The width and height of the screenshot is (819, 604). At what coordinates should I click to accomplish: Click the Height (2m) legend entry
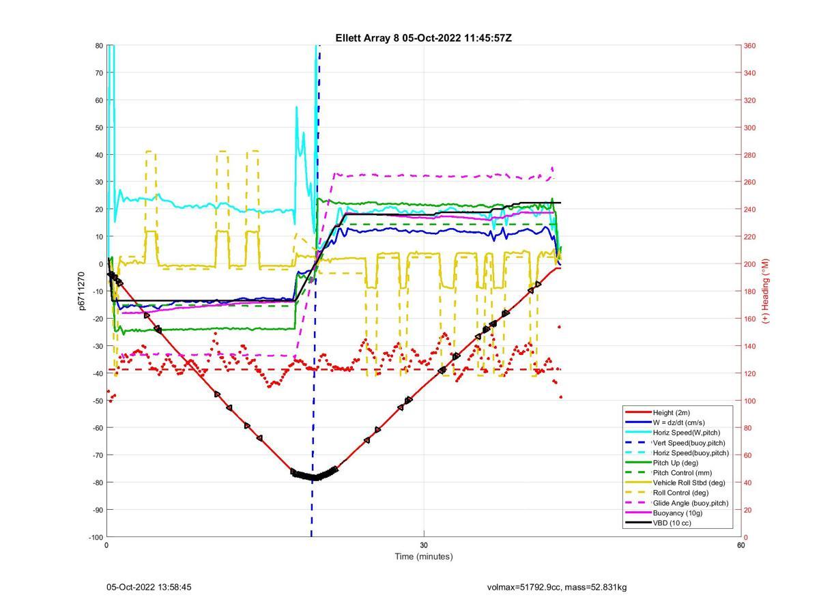pyautogui.click(x=671, y=412)
